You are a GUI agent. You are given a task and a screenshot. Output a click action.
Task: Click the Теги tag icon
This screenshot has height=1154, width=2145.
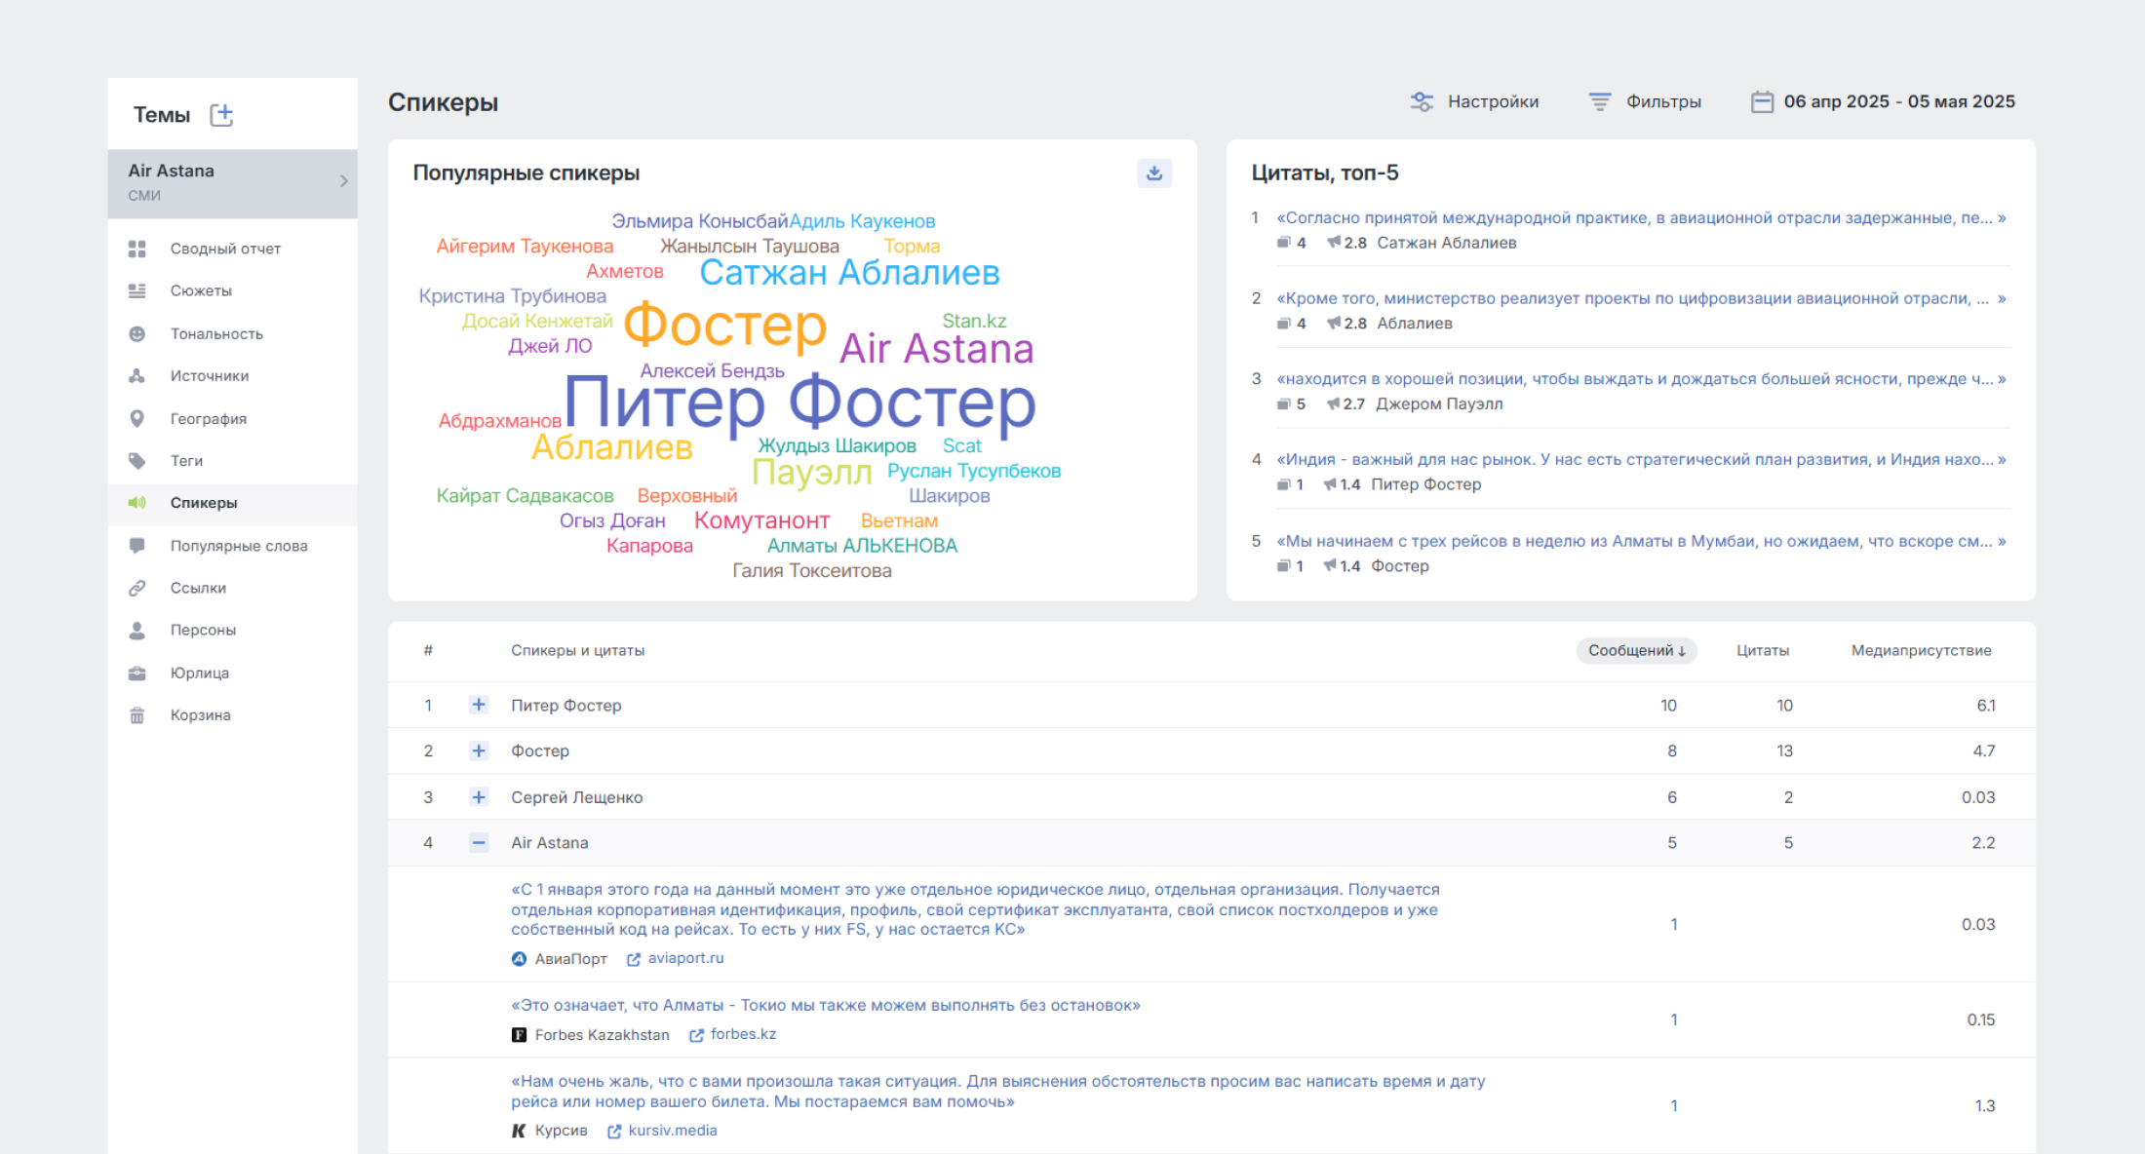point(137,460)
